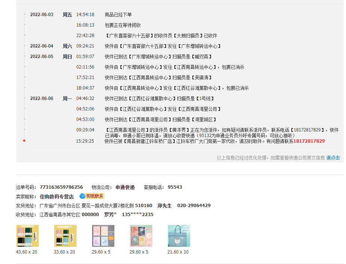Open the blue bag thumbnail priced 21.60 x 10
The height and width of the screenshot is (264, 346).
179,236
